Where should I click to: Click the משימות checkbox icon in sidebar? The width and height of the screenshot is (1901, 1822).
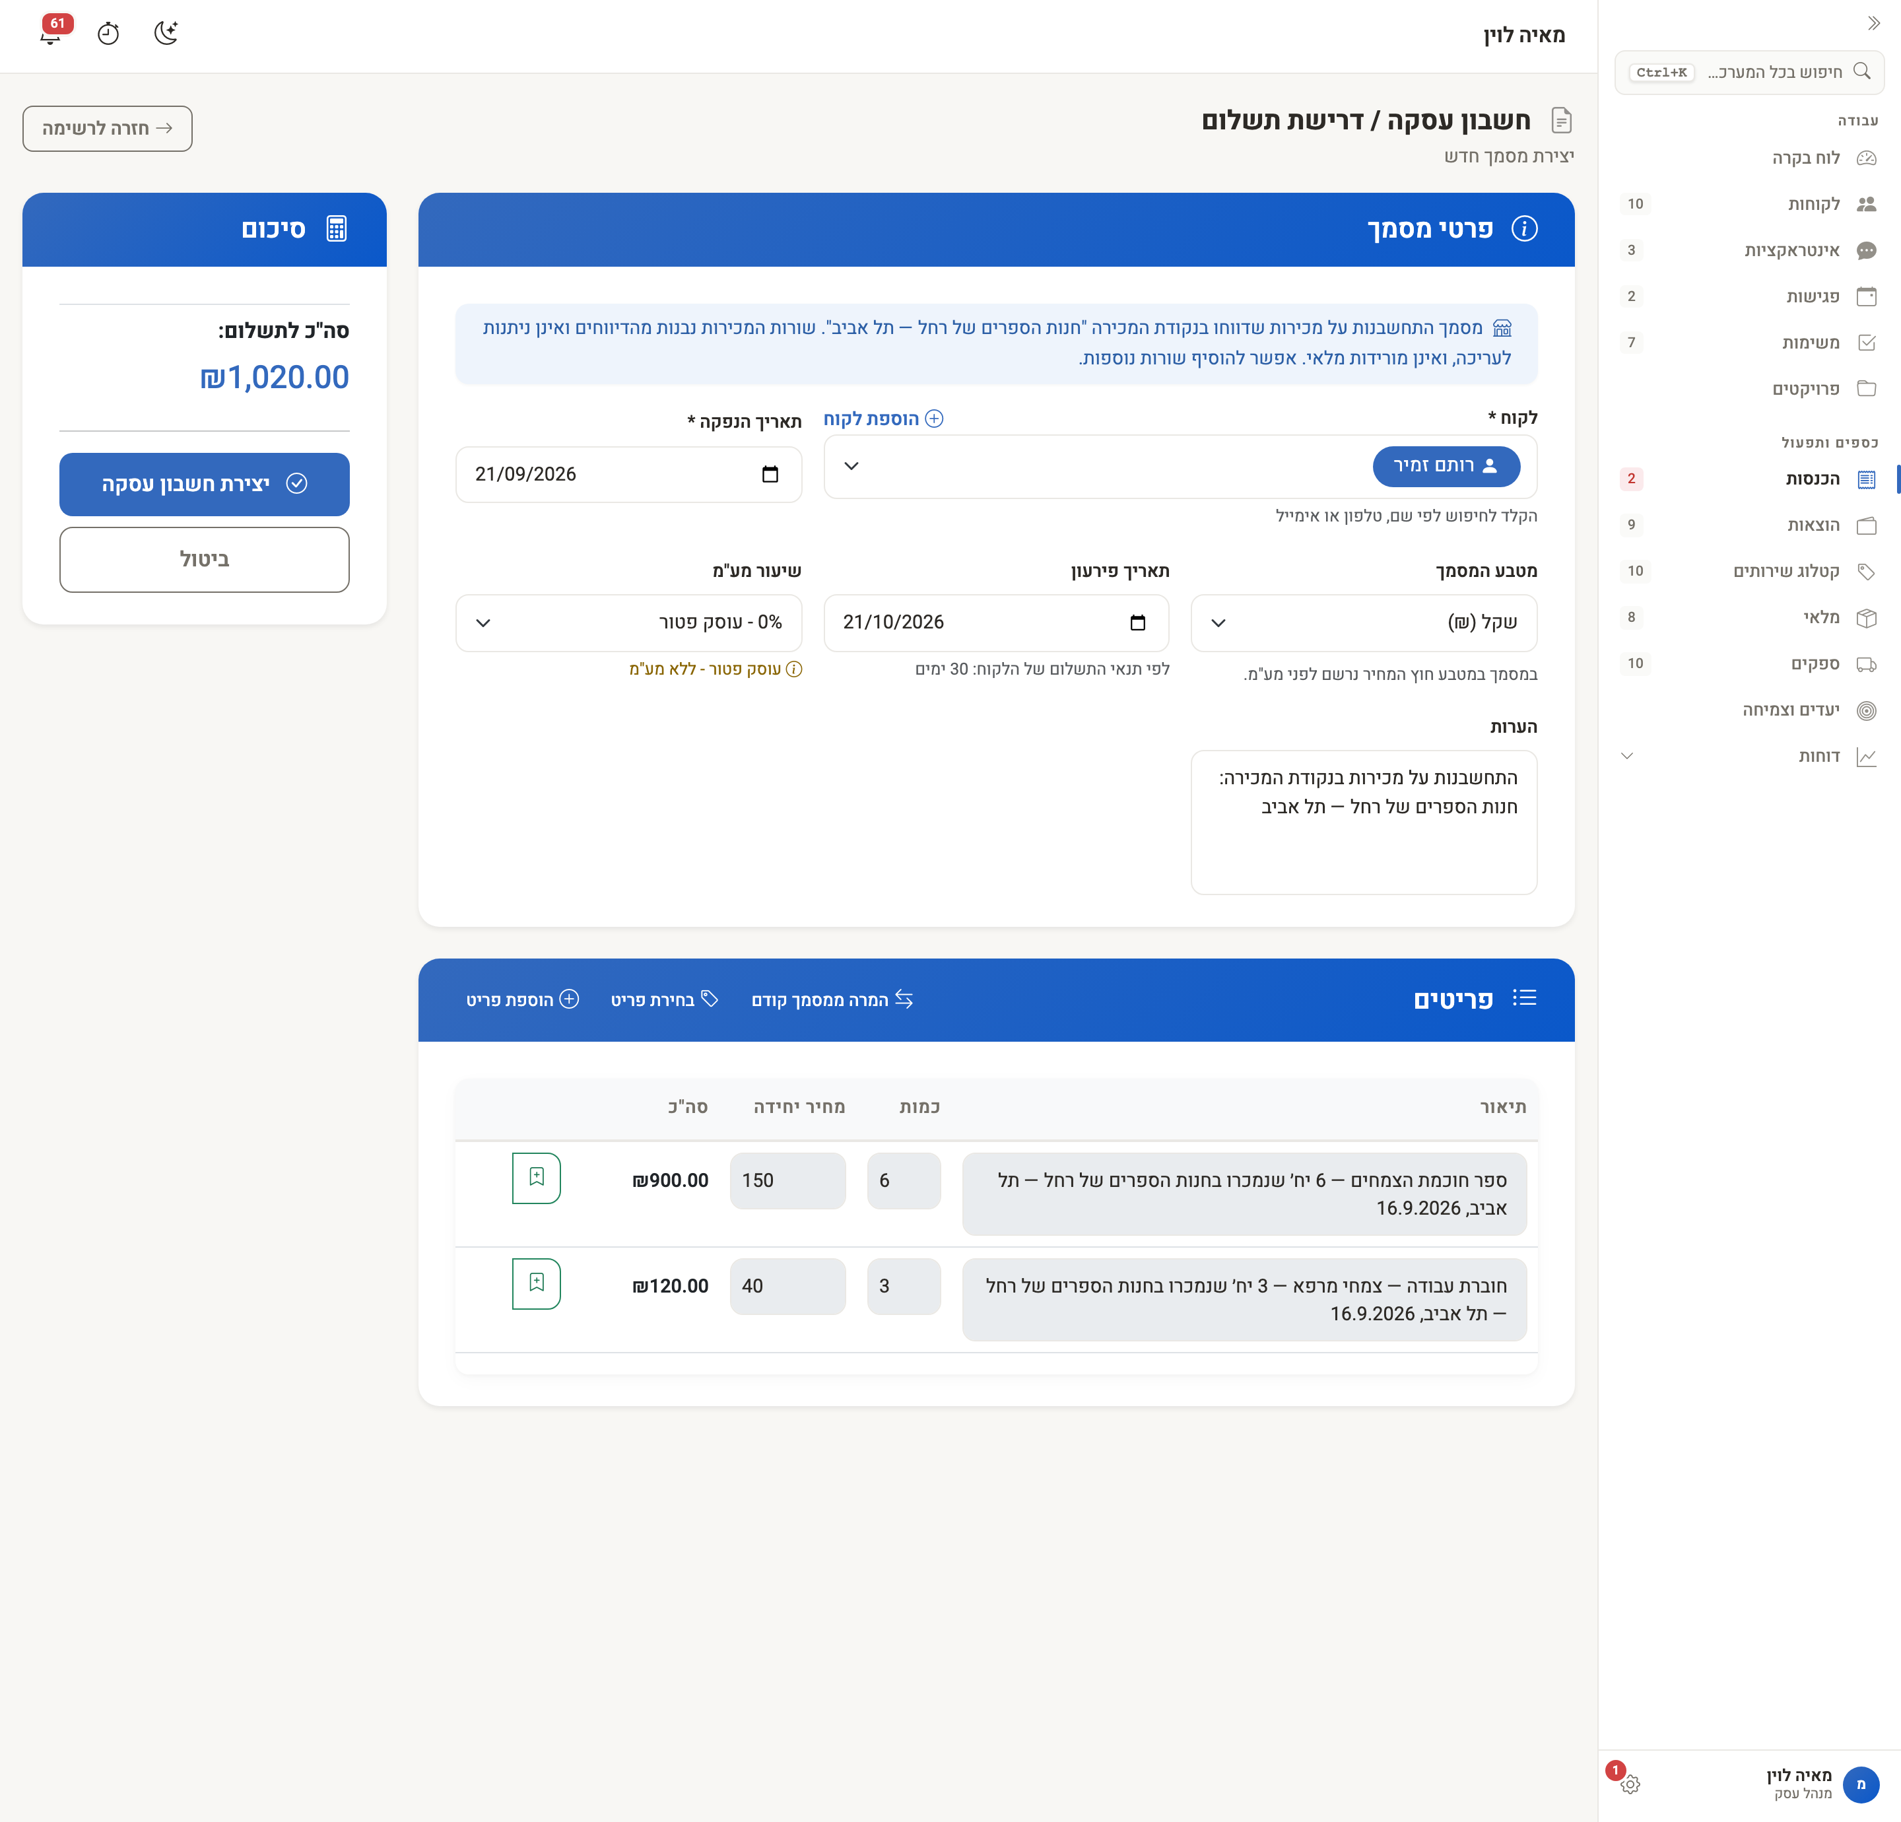click(1866, 343)
